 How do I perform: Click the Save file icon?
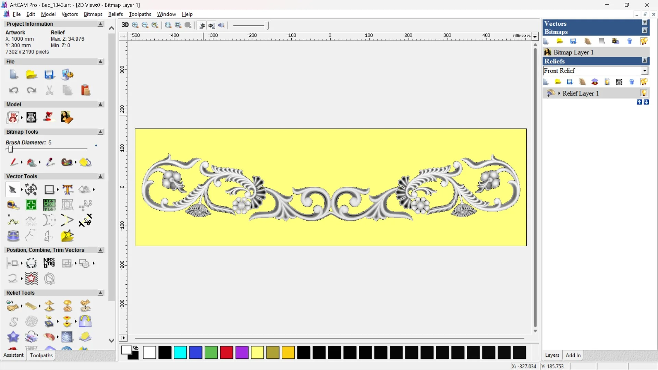[49, 75]
